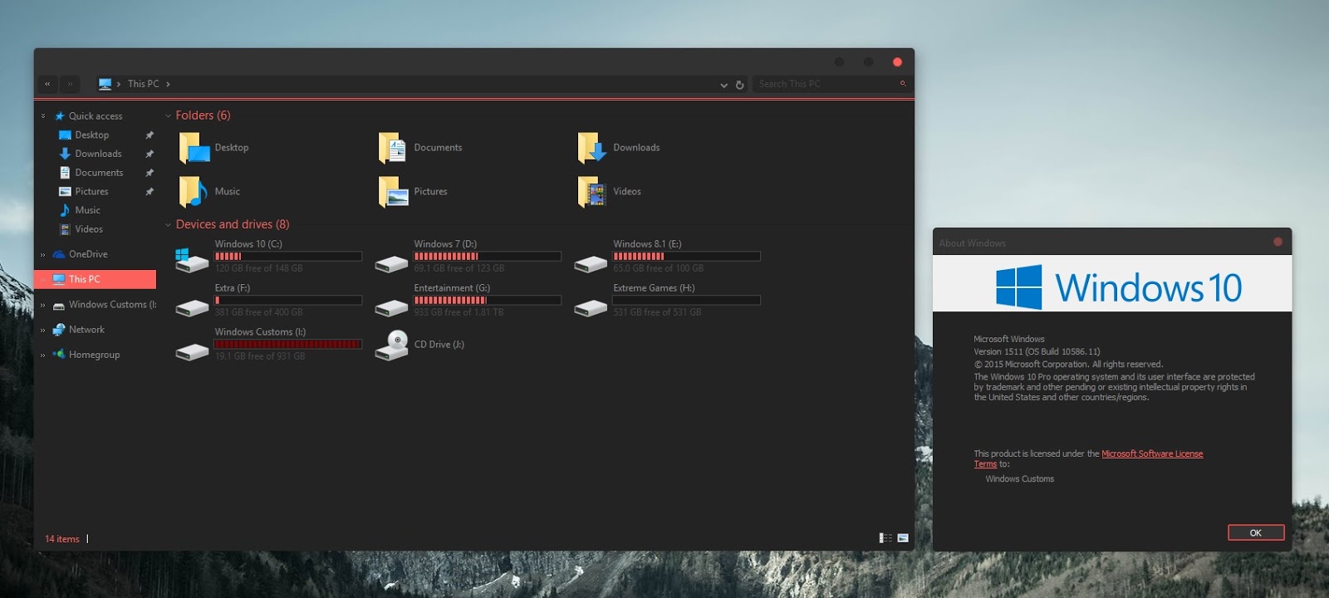The width and height of the screenshot is (1329, 598).
Task: Click the Windows 10 logo banner
Action: (1112, 283)
